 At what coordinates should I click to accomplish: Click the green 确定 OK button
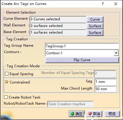(x=77, y=114)
